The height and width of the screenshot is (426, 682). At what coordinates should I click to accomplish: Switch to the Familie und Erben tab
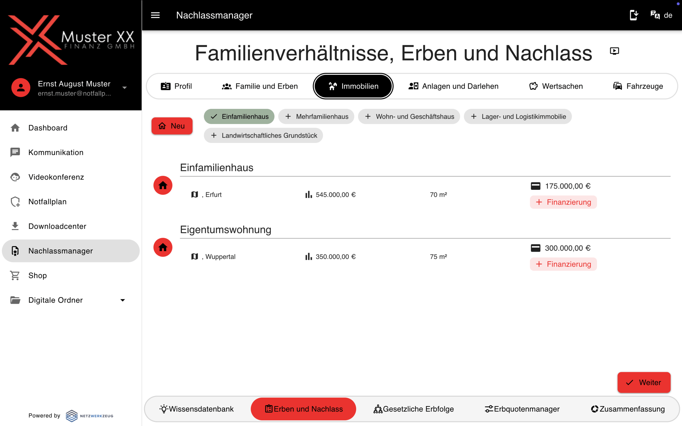259,86
